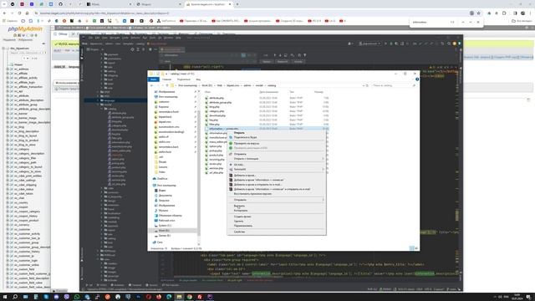Image resolution: width=535 pixels, height=301 pixels.
Task: Sort Explorer files by "Дата изменения" header
Action: click(268, 92)
